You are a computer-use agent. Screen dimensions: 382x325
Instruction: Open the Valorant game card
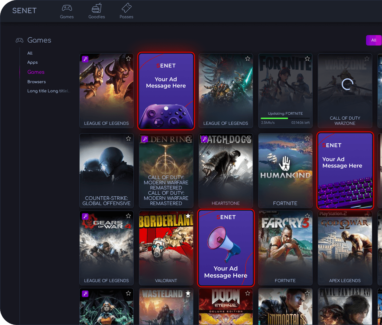coord(166,248)
